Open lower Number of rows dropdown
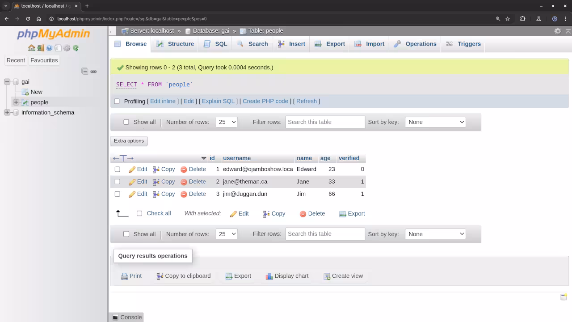The image size is (572, 322). pos(227,234)
